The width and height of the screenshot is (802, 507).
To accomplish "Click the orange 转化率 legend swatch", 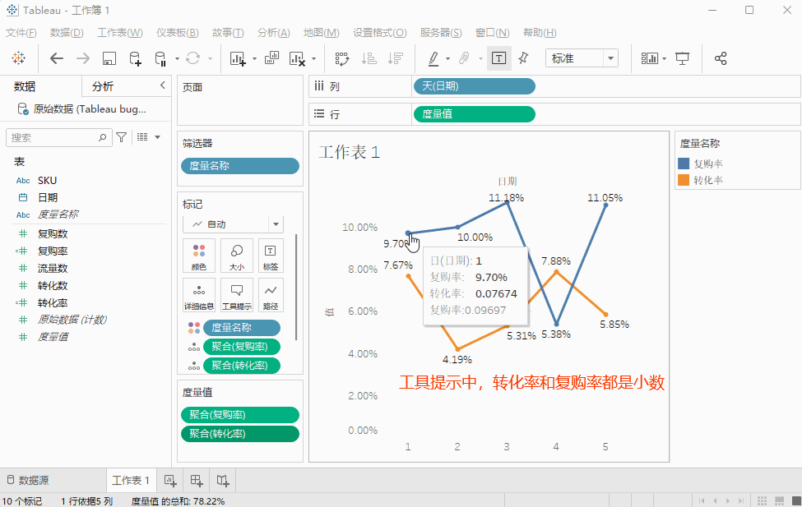I will tap(684, 180).
